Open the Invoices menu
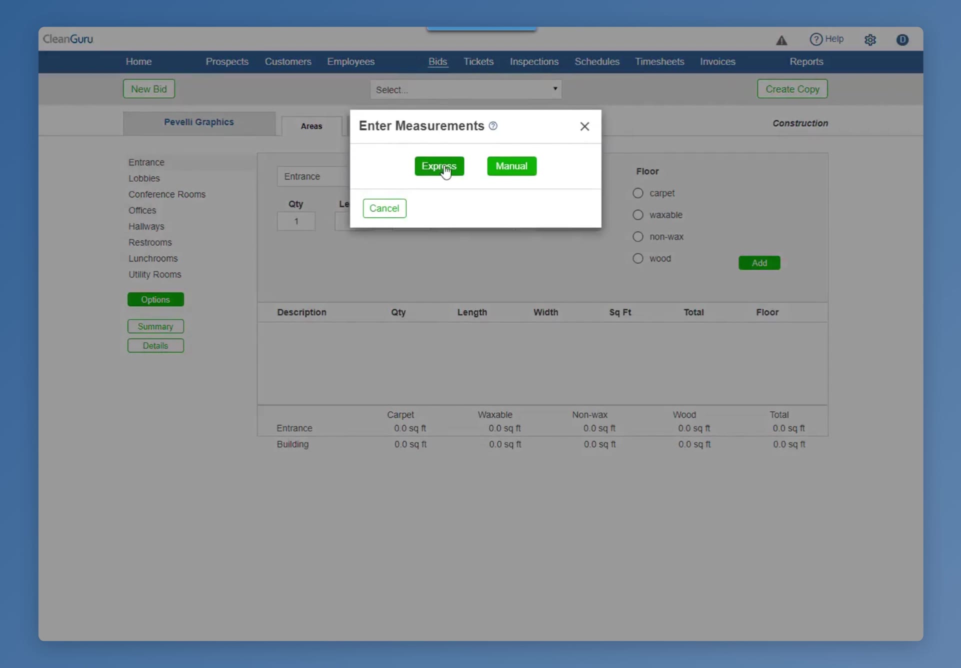This screenshot has height=668, width=961. click(717, 61)
